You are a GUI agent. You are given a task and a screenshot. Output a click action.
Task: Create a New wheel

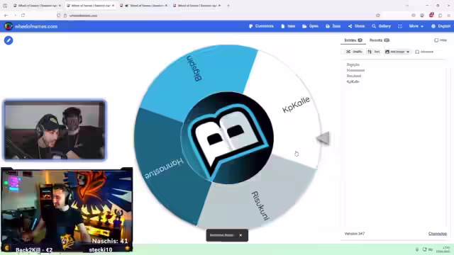coord(288,26)
